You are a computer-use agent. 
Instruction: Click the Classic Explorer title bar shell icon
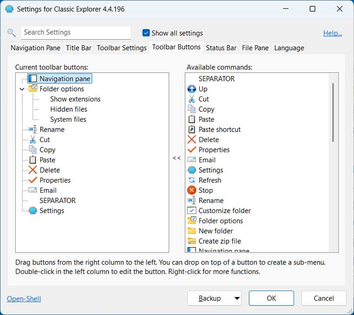click(x=9, y=9)
